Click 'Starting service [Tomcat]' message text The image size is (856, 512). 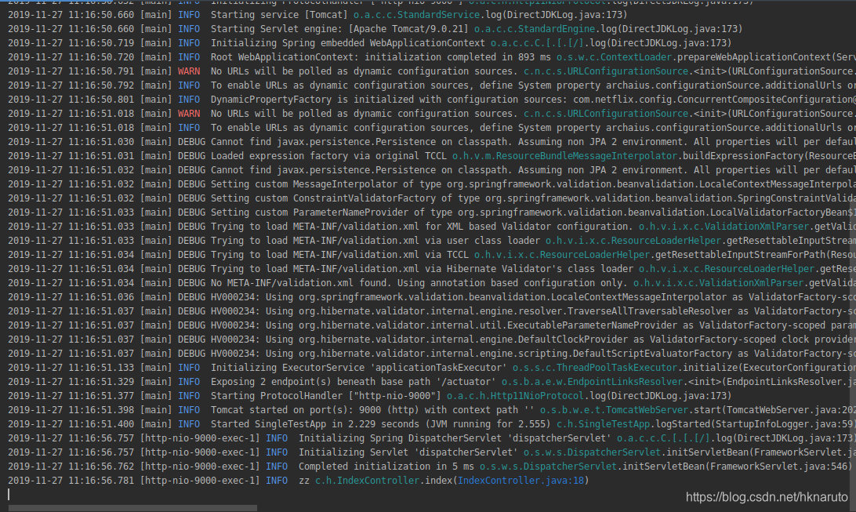279,15
